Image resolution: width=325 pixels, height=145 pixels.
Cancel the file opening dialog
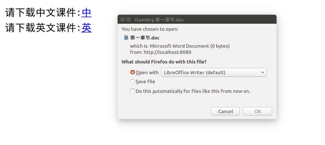225,111
